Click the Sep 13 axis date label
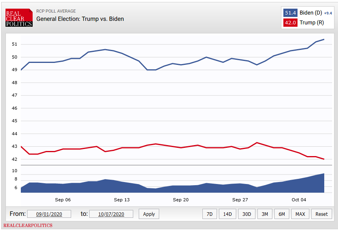The image size is (338, 230). (x=121, y=200)
